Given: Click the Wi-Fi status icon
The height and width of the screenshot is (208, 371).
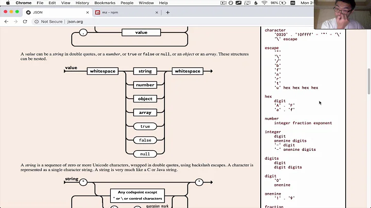Looking at the screenshot, I should point(264,3).
